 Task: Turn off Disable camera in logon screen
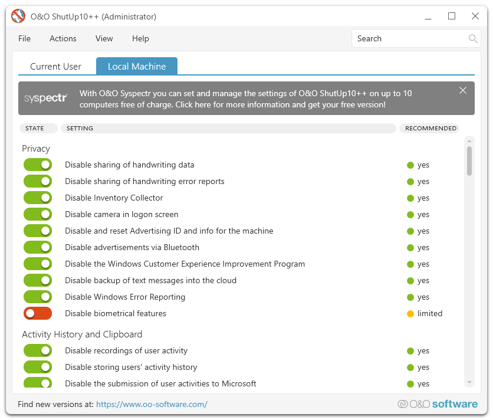coord(38,215)
